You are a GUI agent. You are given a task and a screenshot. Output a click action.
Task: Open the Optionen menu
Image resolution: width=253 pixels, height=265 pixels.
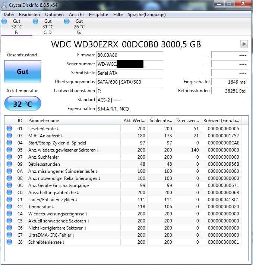tap(54, 15)
